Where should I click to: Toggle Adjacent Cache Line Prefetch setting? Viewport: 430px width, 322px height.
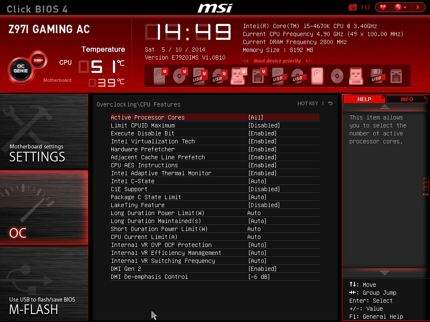click(x=215, y=157)
